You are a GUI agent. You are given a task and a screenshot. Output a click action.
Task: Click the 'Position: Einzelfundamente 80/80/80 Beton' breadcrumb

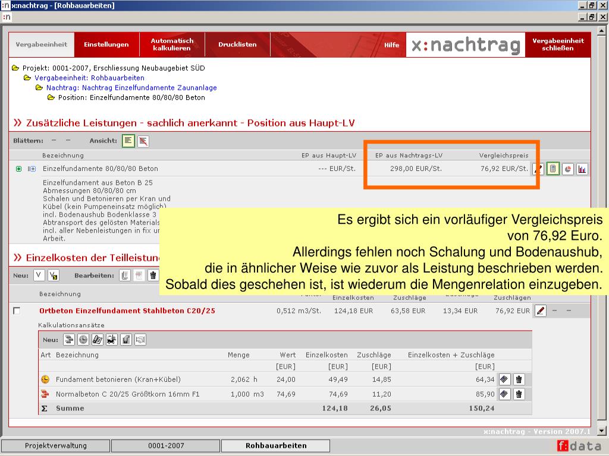tap(131, 98)
